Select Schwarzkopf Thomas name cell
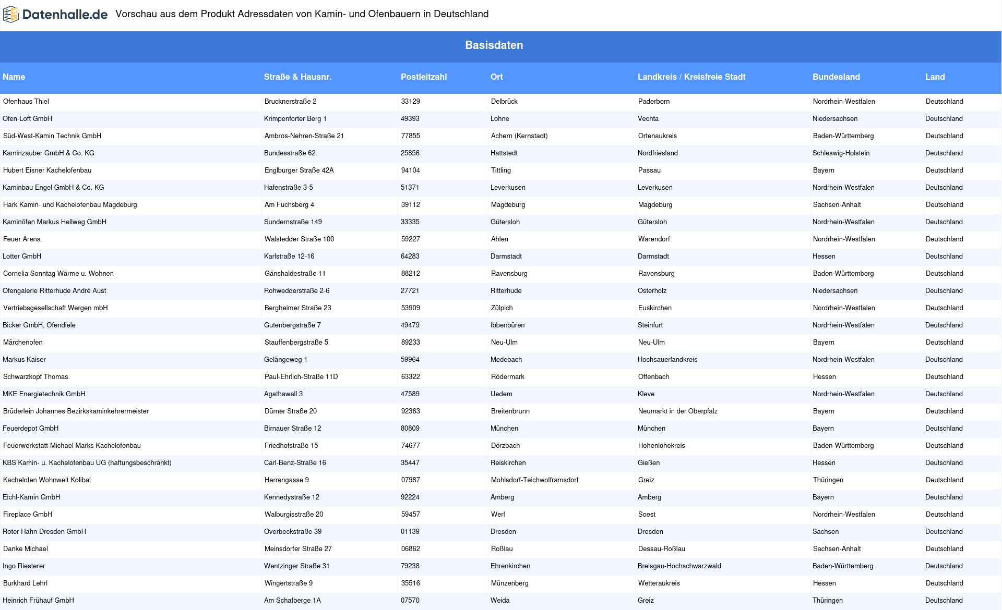Screen dimensions: 1002x610 click(35, 377)
